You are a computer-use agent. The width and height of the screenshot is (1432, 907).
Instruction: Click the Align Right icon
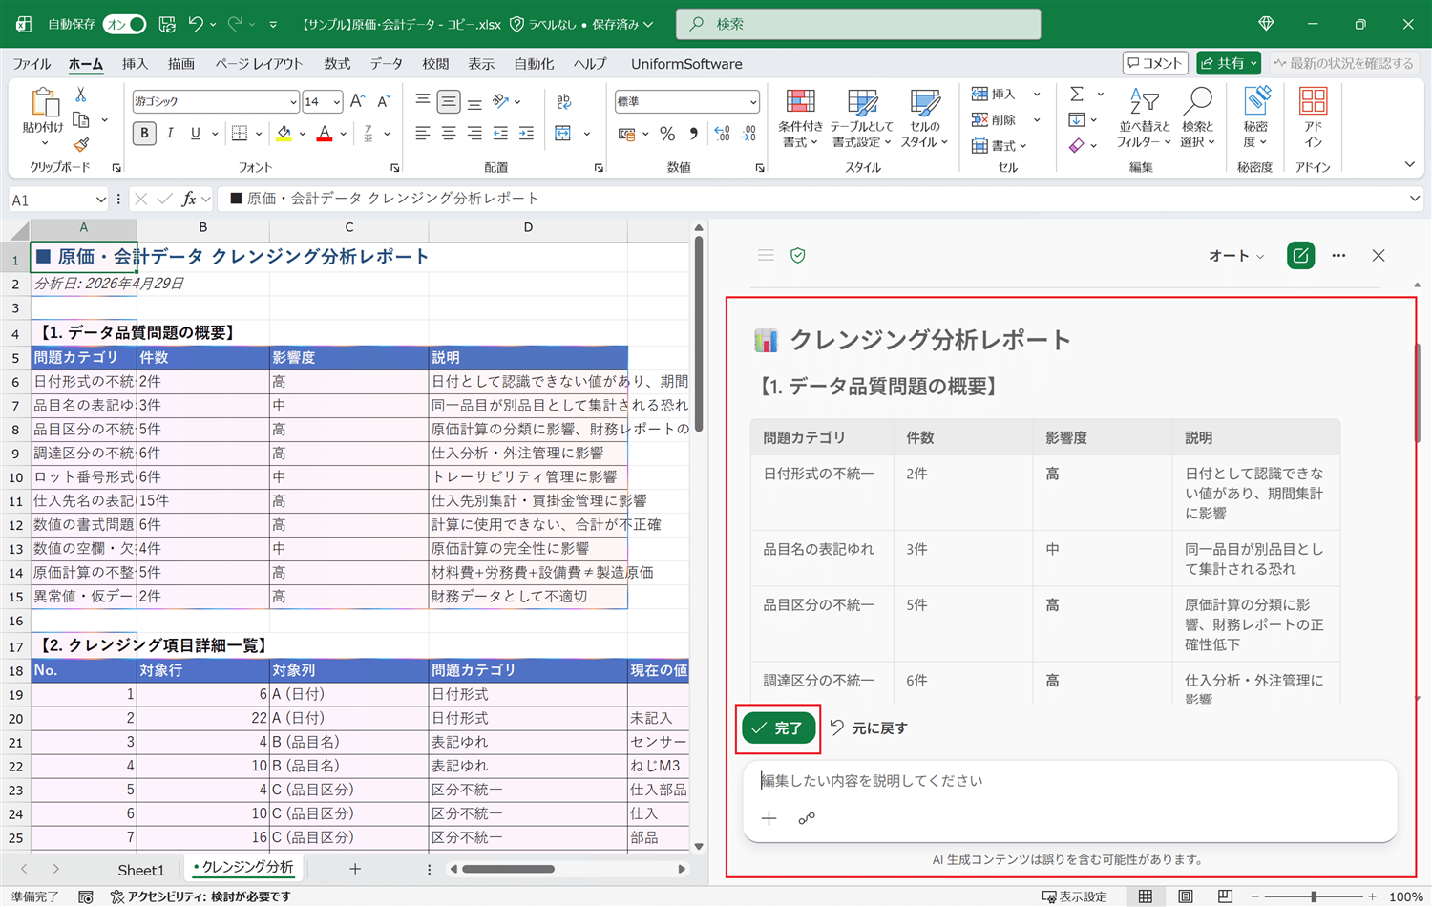(x=474, y=134)
